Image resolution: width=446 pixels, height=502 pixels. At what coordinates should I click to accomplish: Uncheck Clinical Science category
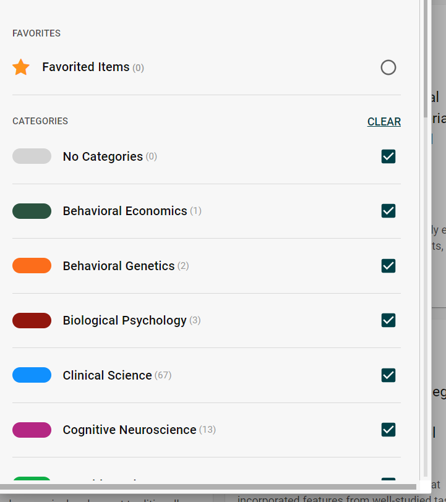(x=388, y=375)
